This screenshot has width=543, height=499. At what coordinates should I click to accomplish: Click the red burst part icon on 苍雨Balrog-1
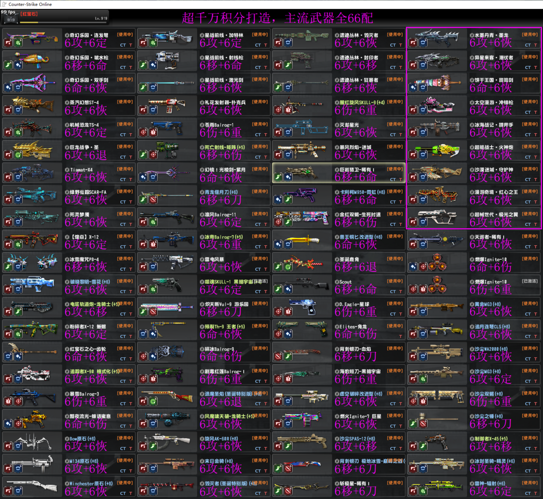point(153,133)
